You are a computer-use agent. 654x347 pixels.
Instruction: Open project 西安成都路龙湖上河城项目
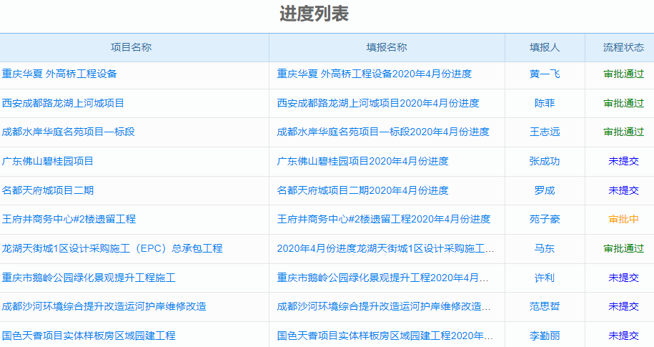click(63, 103)
